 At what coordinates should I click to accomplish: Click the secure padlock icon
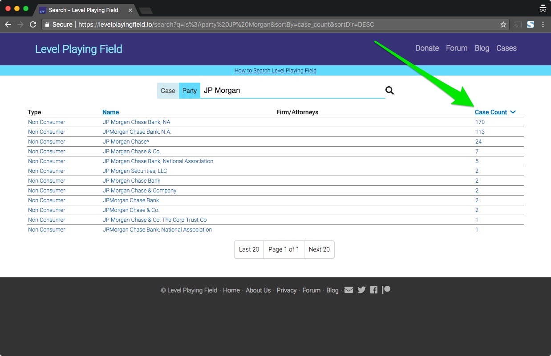point(47,24)
